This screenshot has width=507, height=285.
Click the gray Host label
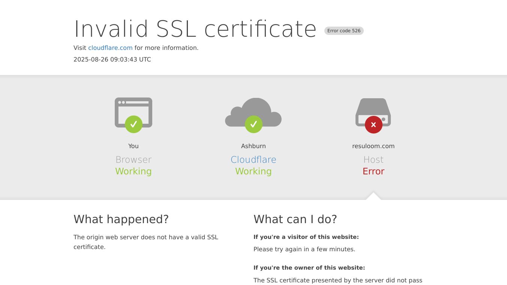tap(373, 160)
